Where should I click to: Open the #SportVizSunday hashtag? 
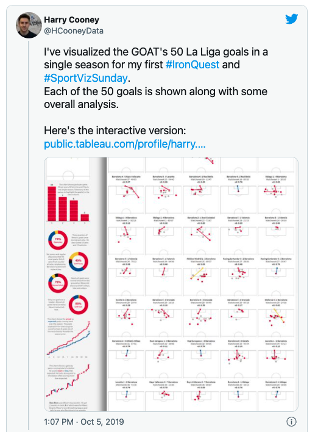[x=86, y=78]
